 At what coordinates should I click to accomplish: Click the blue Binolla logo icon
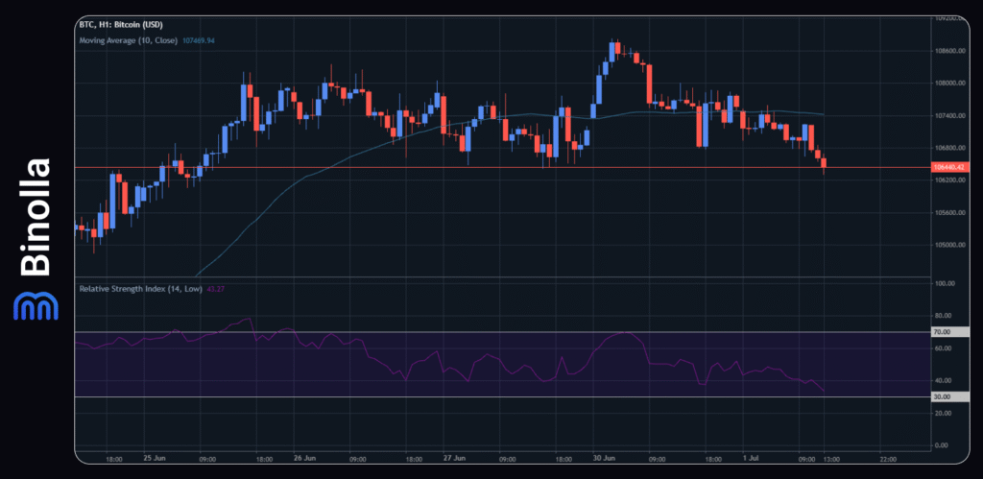[36, 303]
